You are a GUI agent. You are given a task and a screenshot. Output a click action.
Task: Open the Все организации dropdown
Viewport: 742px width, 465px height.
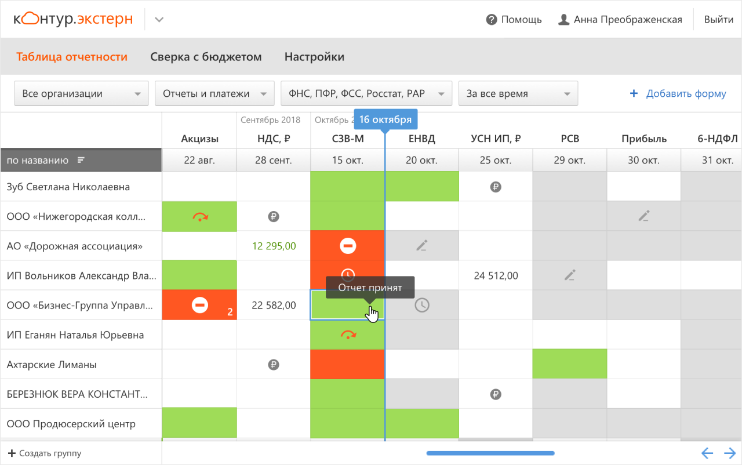tap(81, 93)
